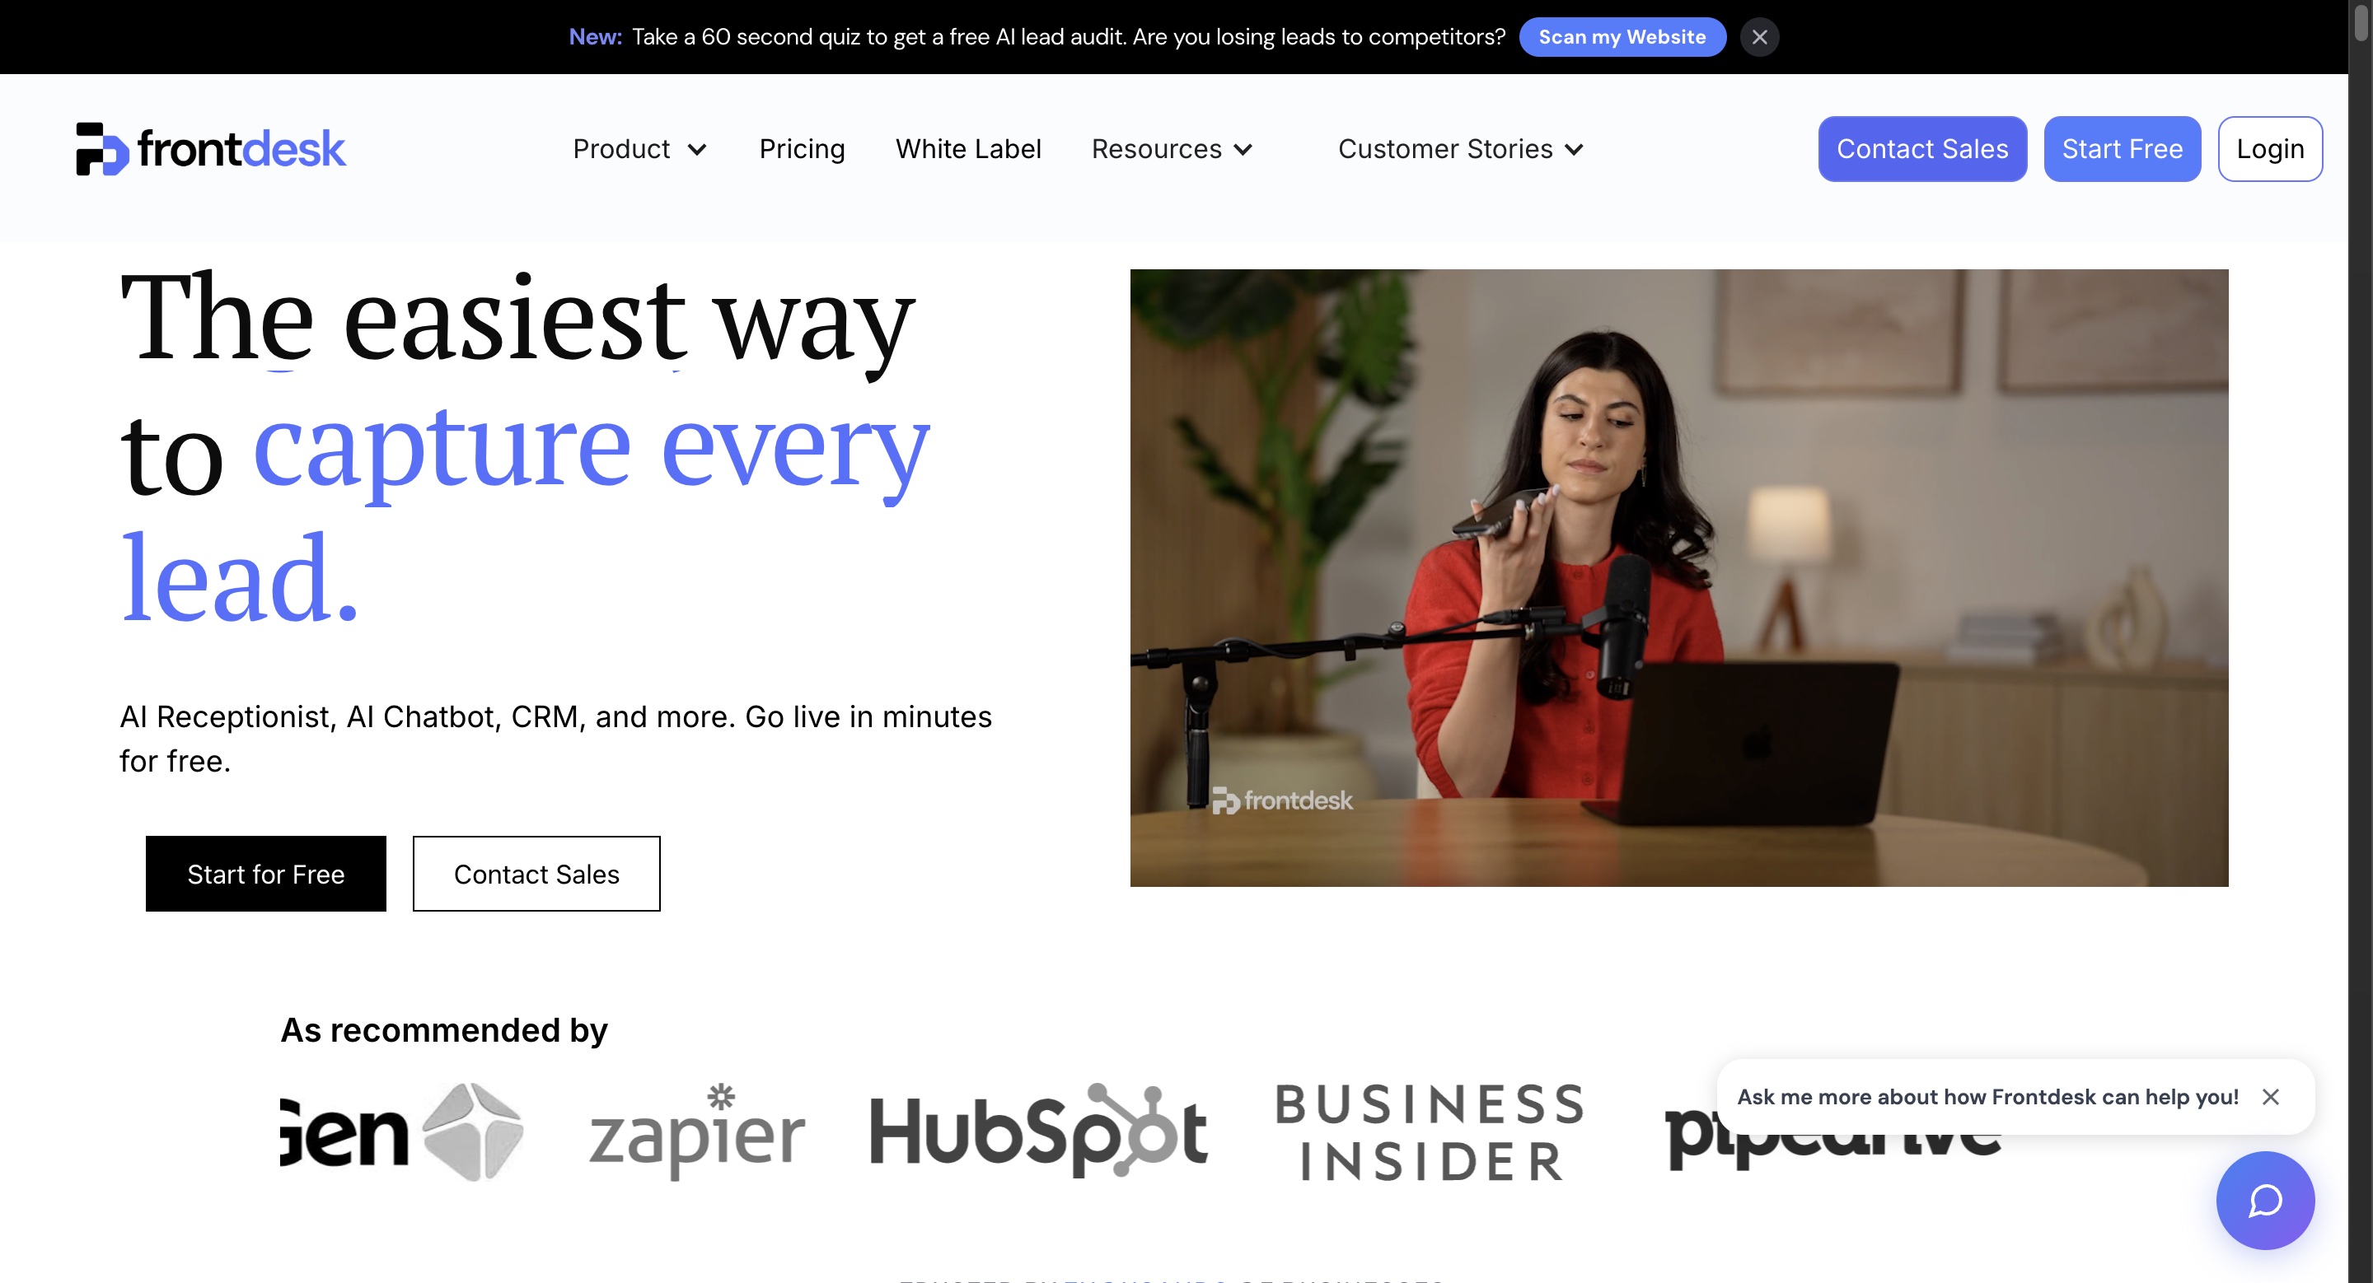Dismiss the top announcement banner
This screenshot has height=1283, width=2373.
1759,37
